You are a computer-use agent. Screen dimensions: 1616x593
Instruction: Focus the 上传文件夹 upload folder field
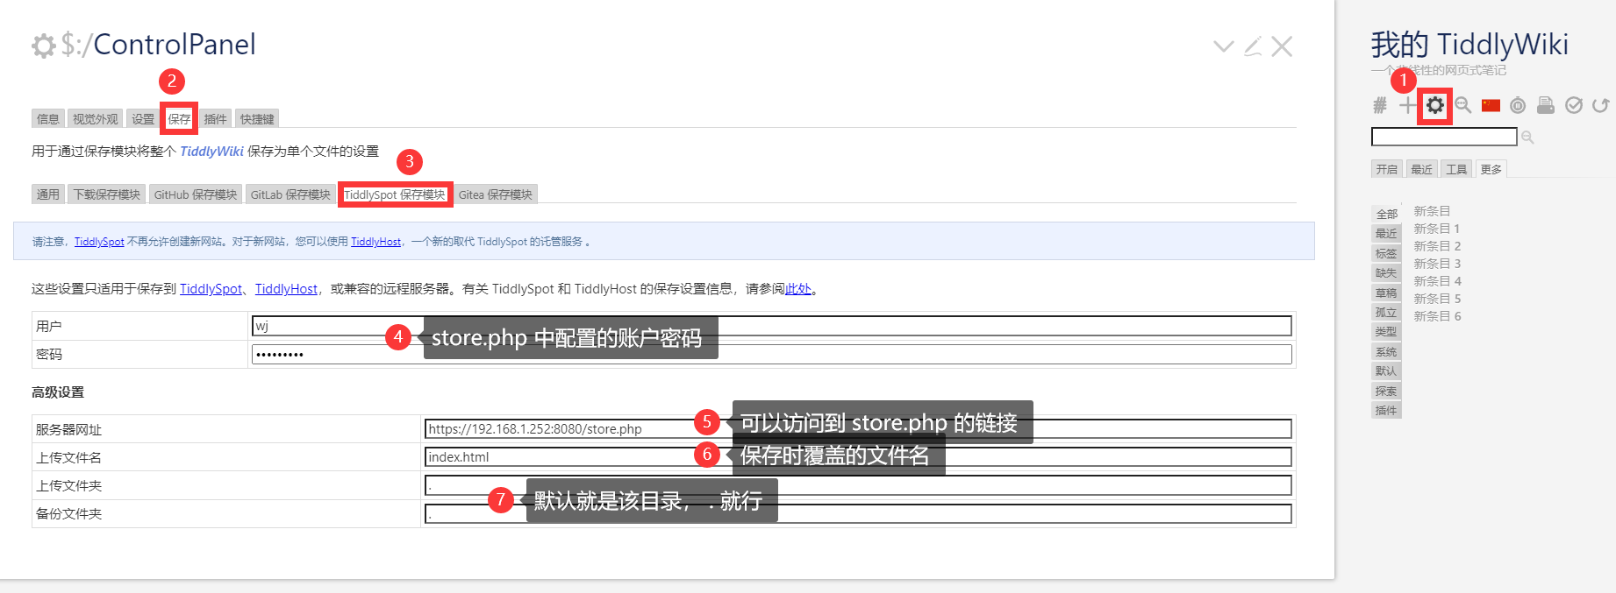[x=858, y=485]
